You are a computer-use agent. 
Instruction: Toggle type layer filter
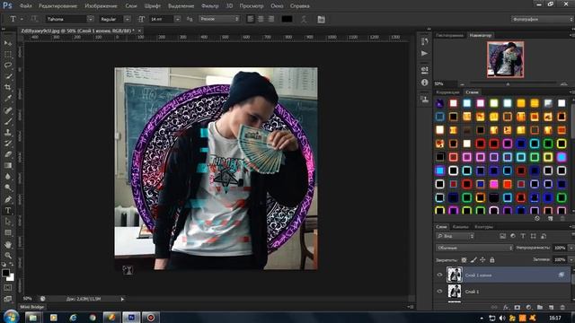click(x=523, y=236)
